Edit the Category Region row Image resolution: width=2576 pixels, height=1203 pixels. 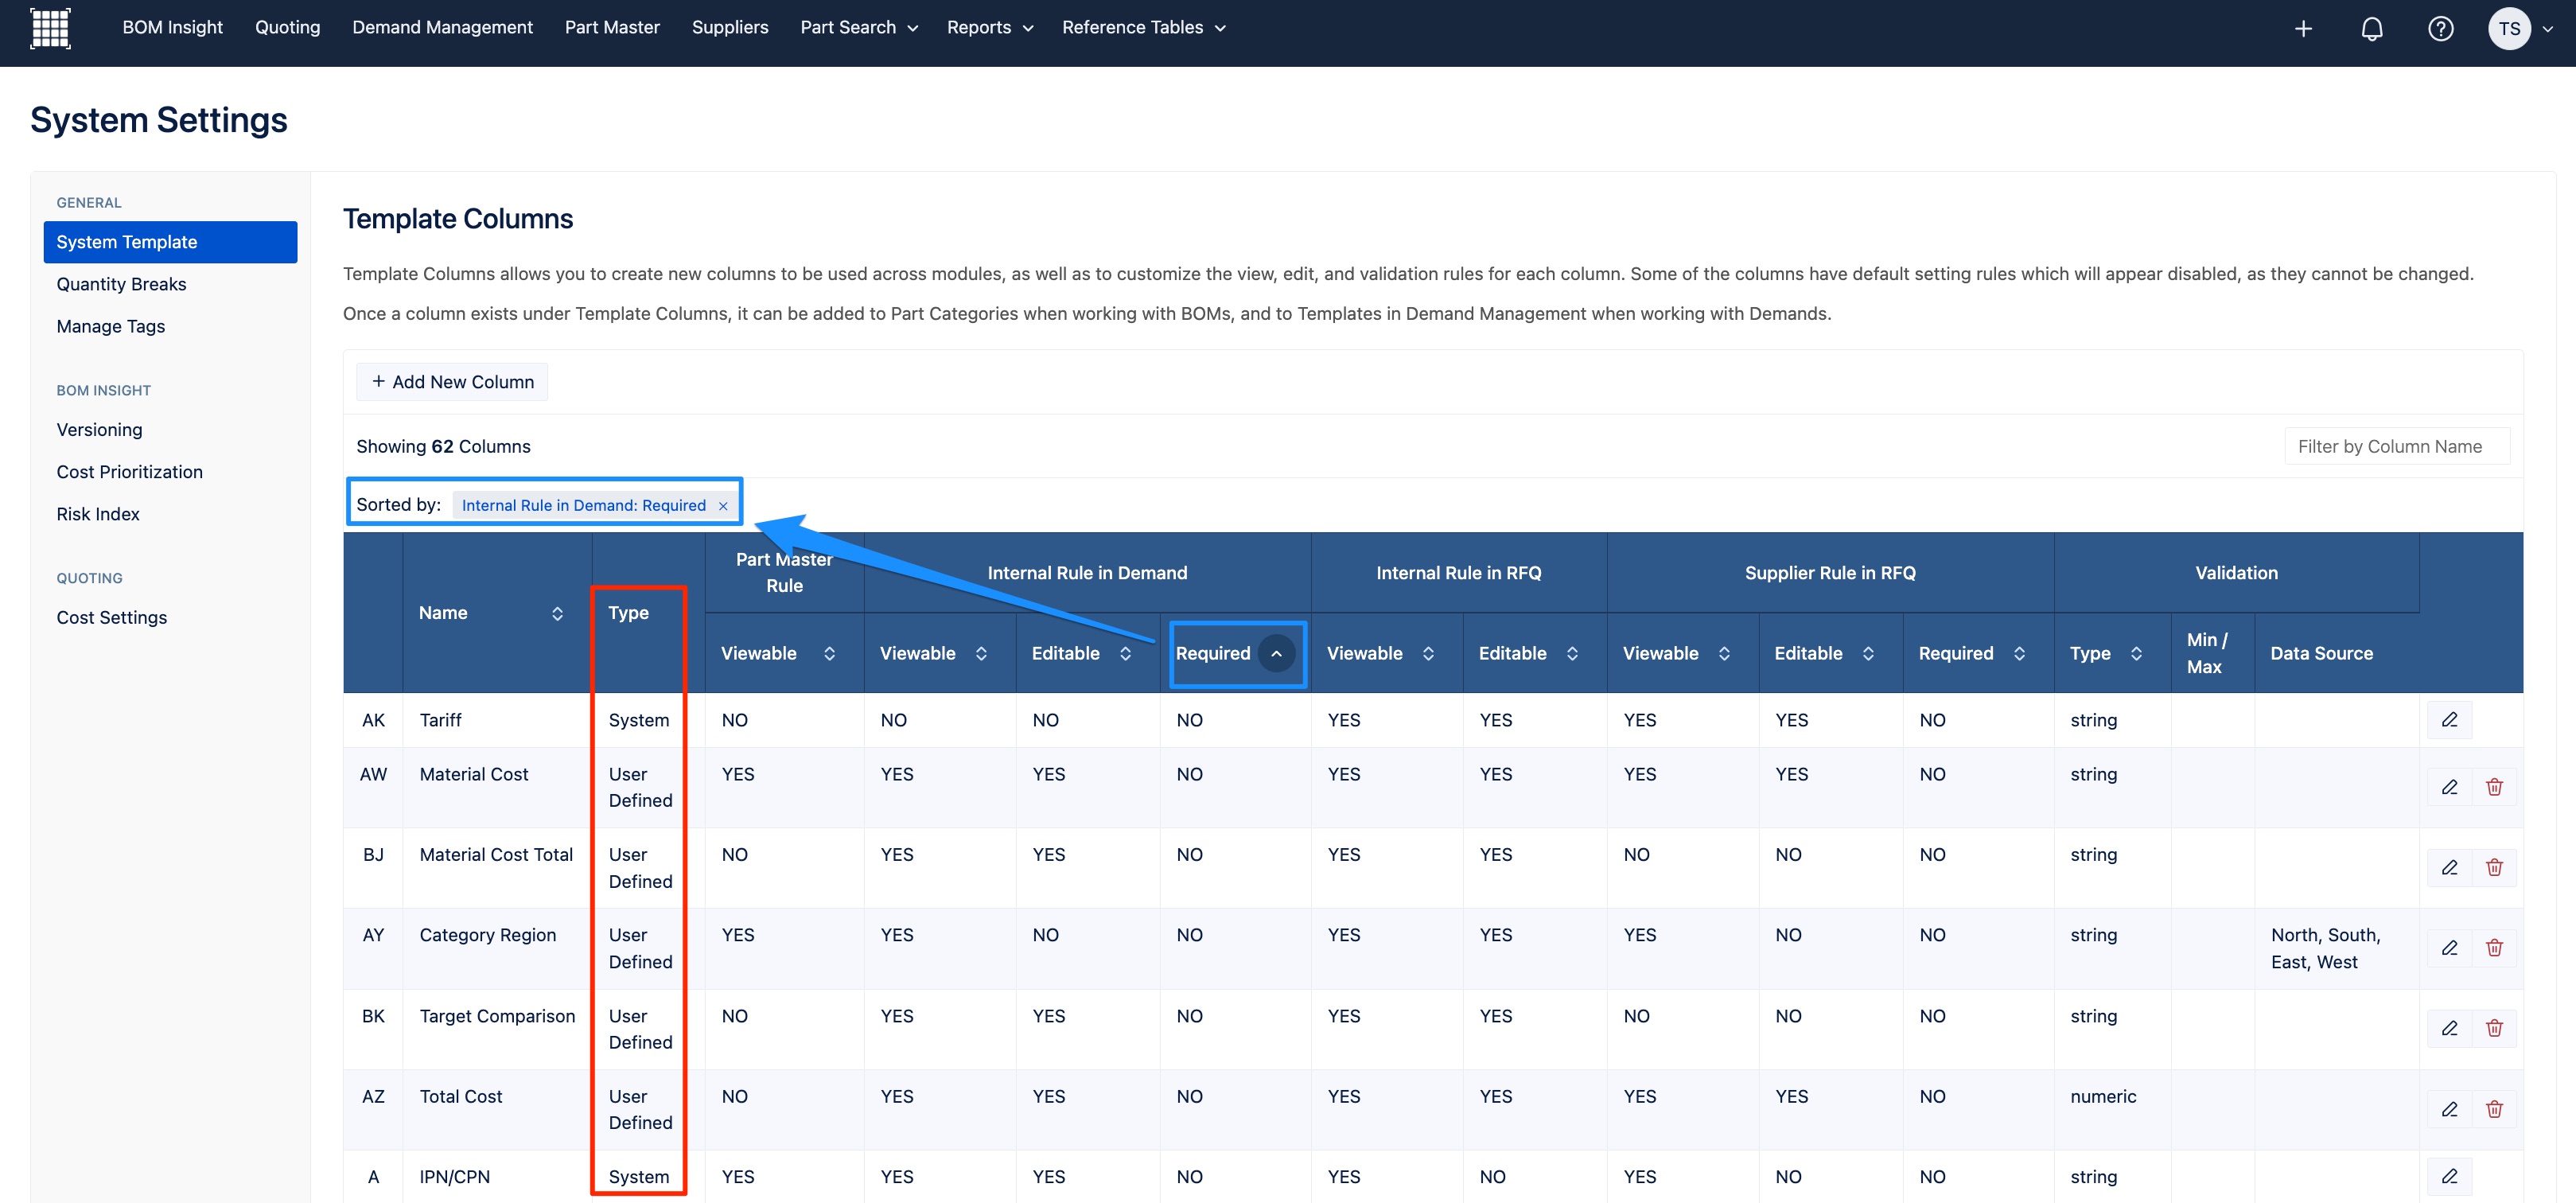(2449, 948)
